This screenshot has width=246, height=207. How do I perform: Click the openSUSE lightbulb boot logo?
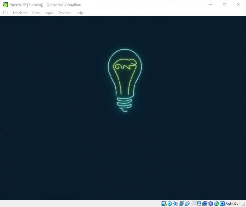click(125, 81)
